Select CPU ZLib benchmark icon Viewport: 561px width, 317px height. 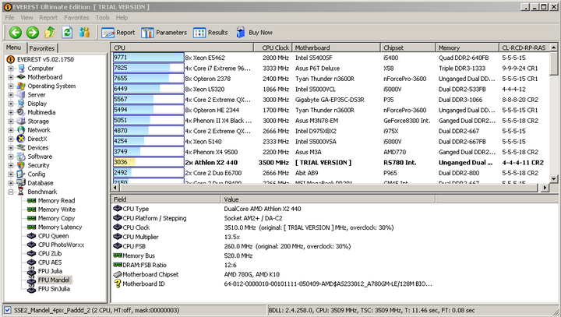point(31,253)
